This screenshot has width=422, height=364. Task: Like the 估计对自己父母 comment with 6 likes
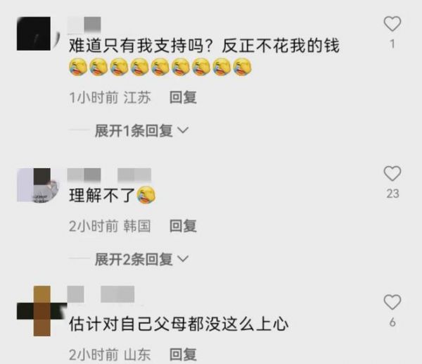point(392,302)
